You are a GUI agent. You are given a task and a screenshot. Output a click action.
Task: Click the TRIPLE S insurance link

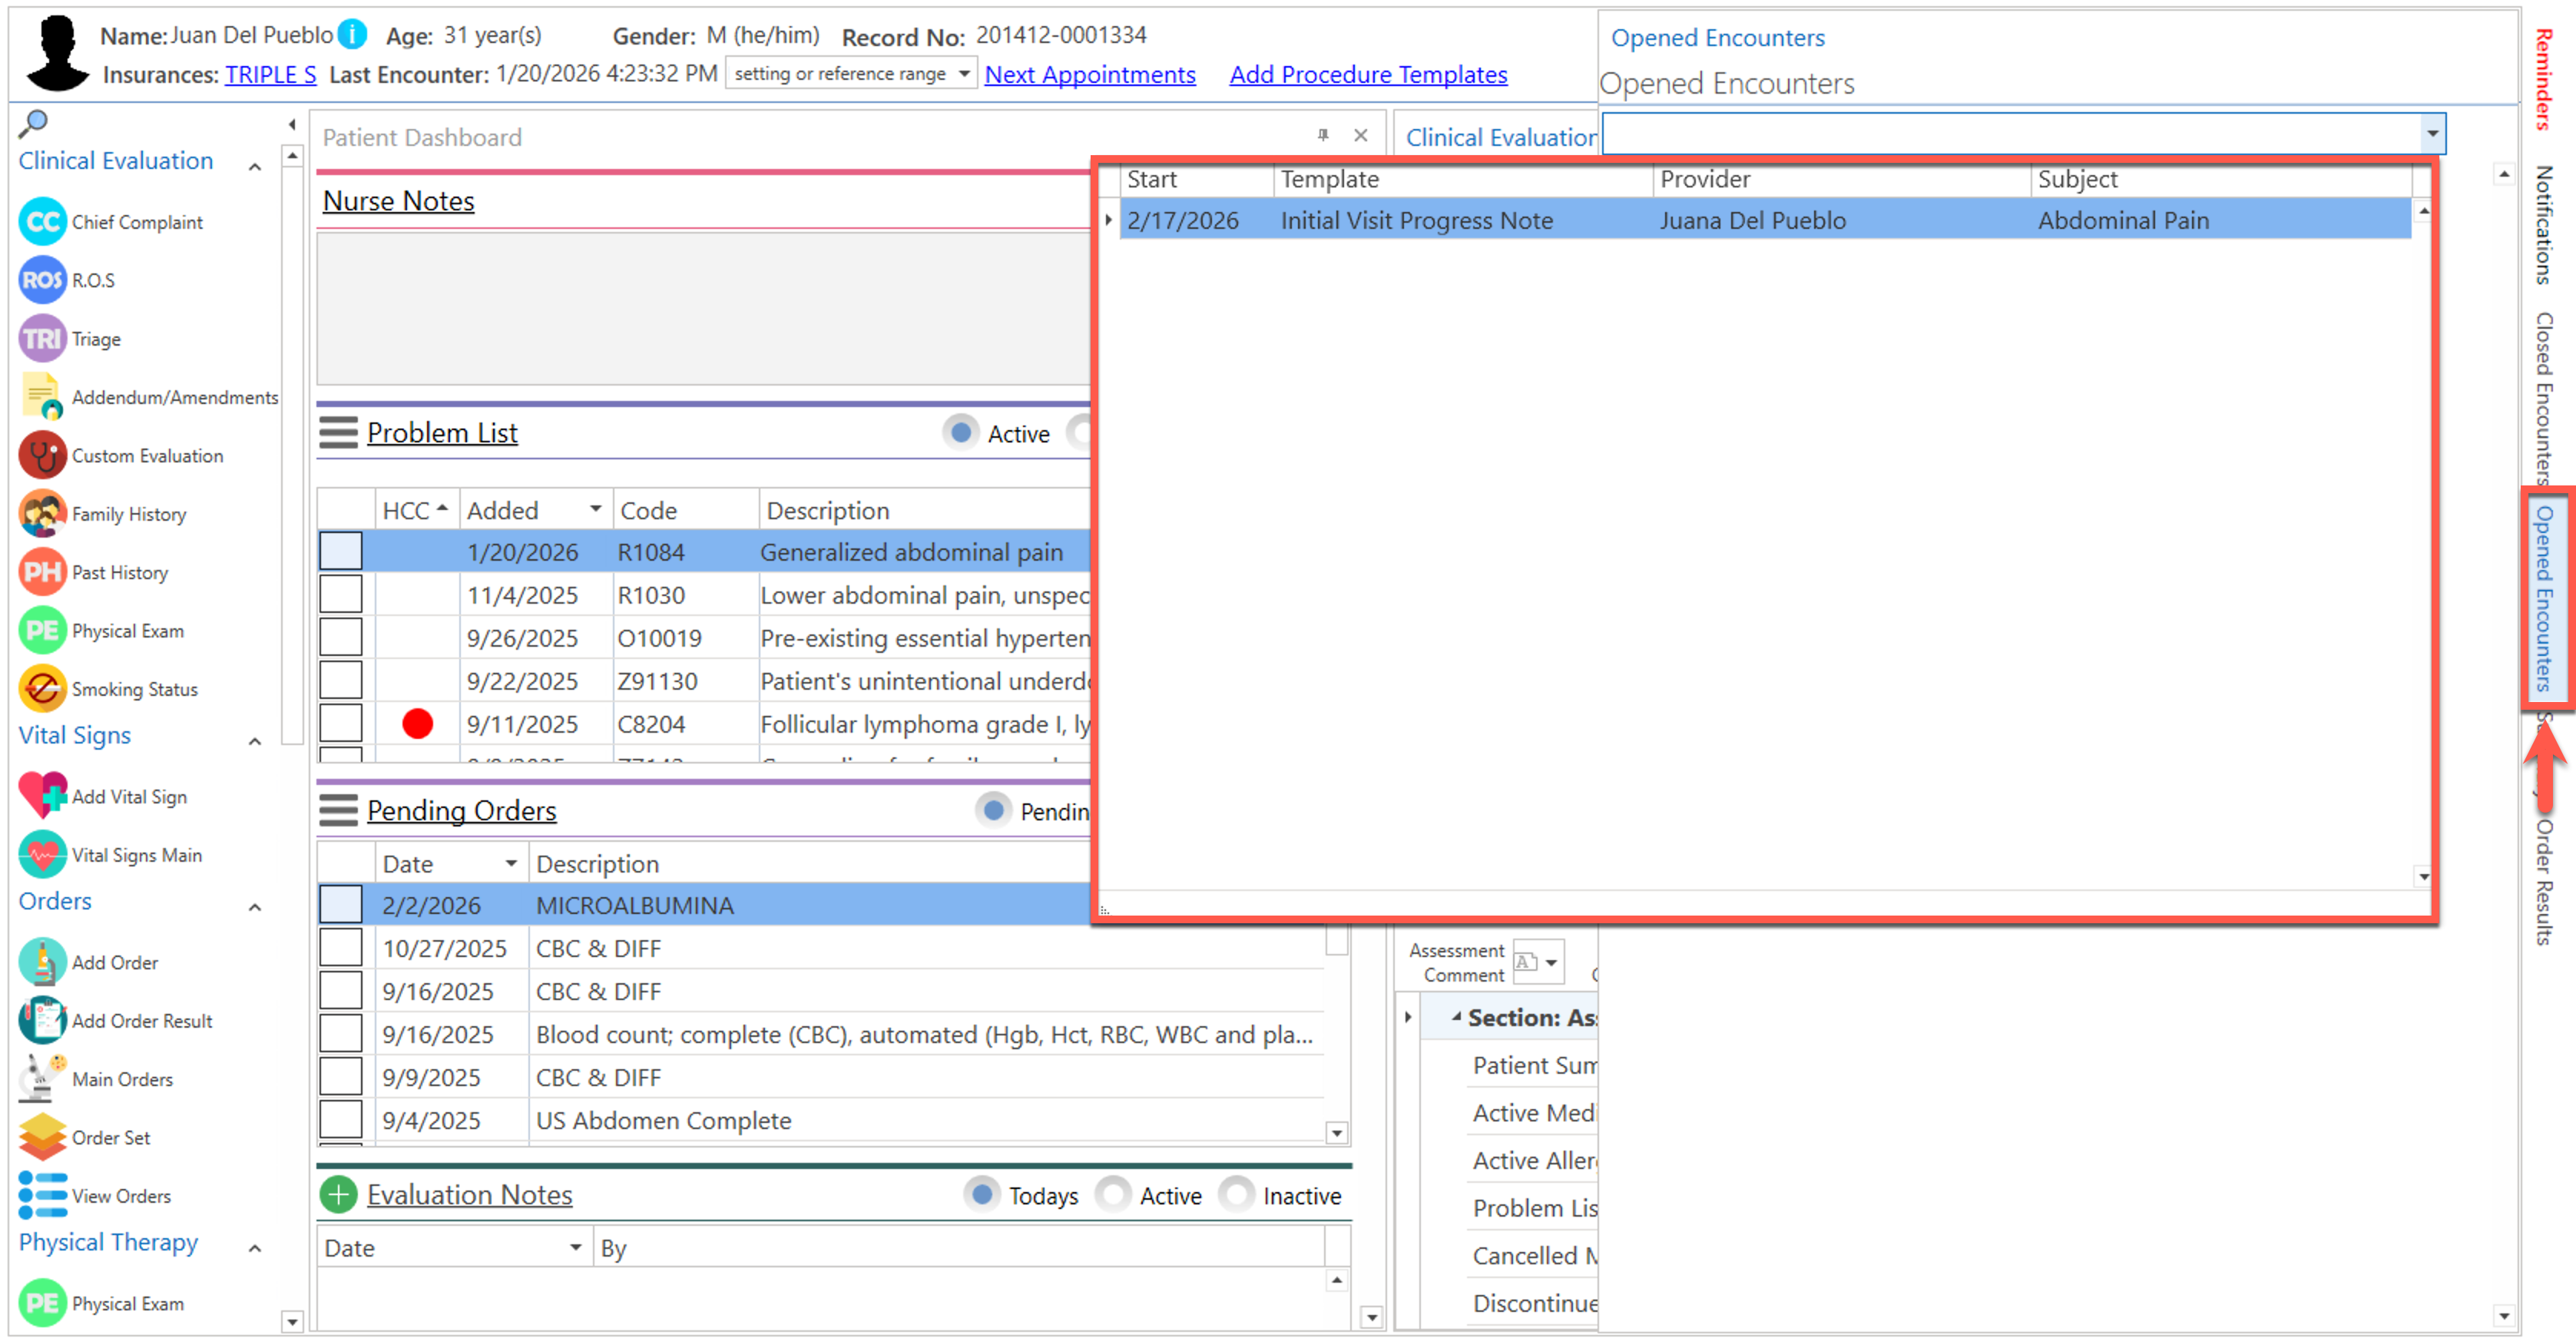point(270,75)
